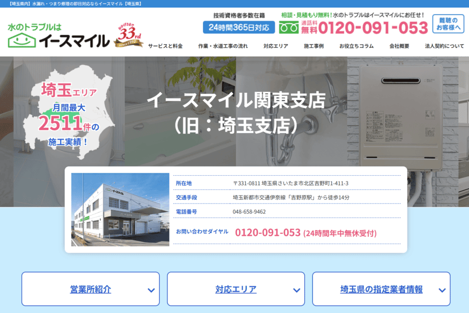Click the 24時間365日対応 badge
Viewport: 469px width, 313px height.
pyautogui.click(x=239, y=28)
